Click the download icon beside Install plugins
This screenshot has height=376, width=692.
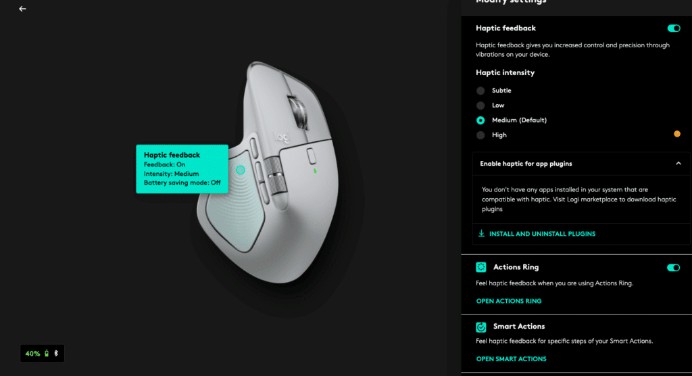click(481, 233)
